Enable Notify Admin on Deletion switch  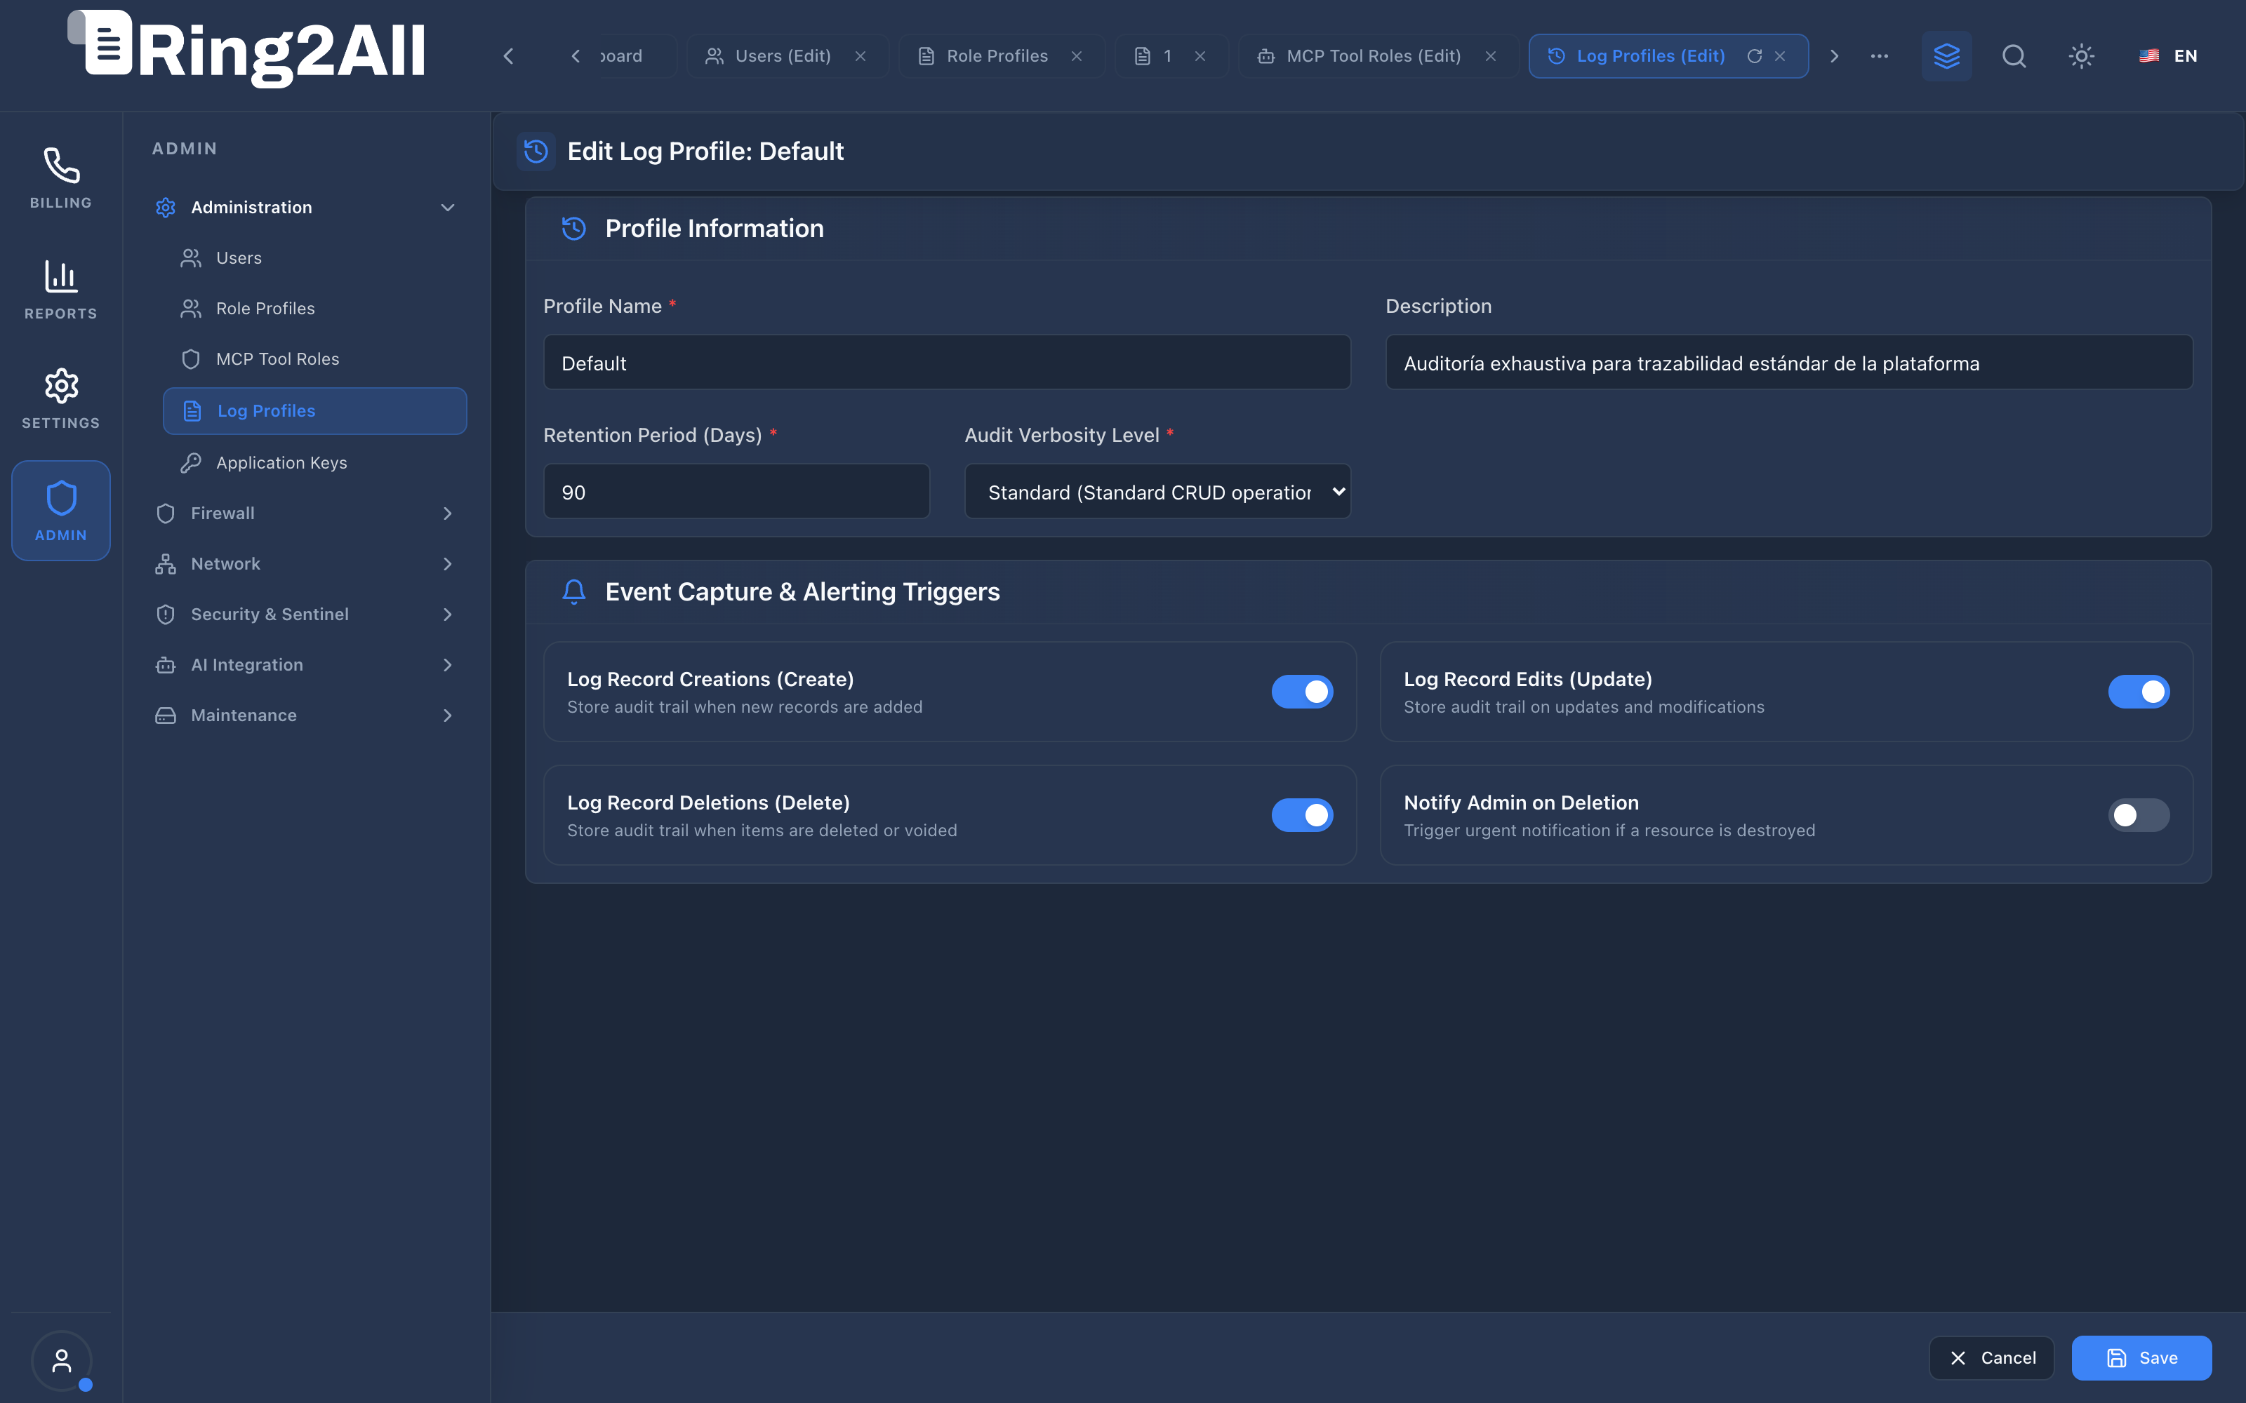pos(2139,814)
